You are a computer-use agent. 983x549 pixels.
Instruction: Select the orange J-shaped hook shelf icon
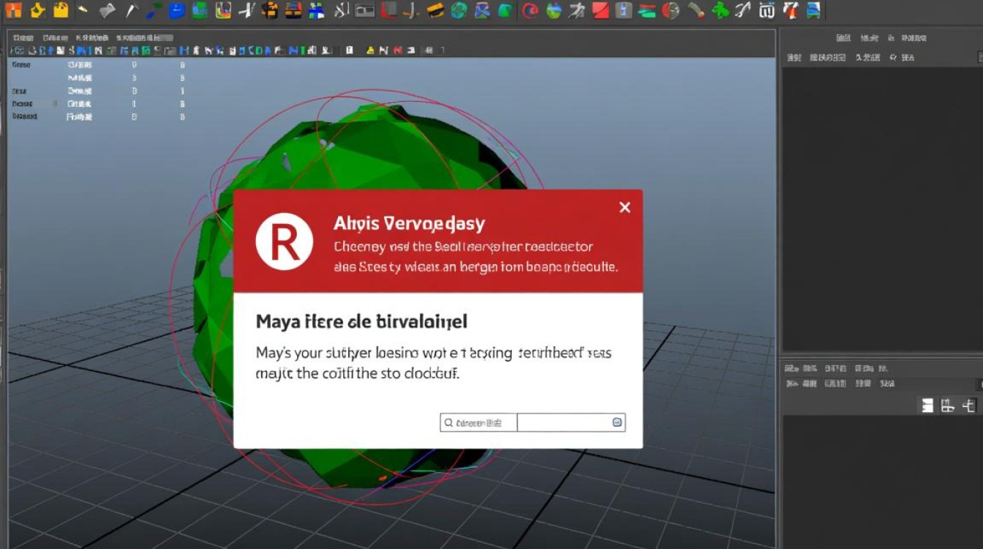[x=413, y=10]
